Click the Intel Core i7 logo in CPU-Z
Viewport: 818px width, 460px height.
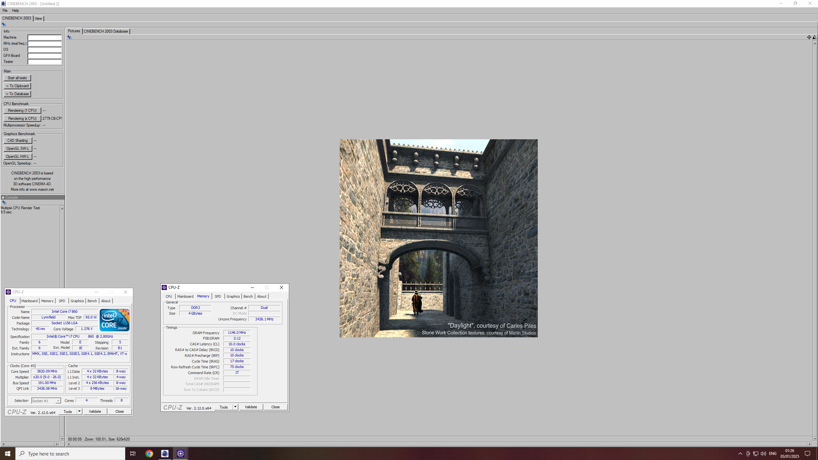[114, 320]
